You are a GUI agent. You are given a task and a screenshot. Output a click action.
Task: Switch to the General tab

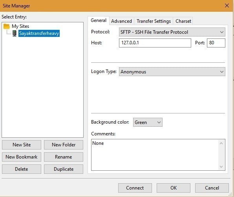[x=99, y=20]
